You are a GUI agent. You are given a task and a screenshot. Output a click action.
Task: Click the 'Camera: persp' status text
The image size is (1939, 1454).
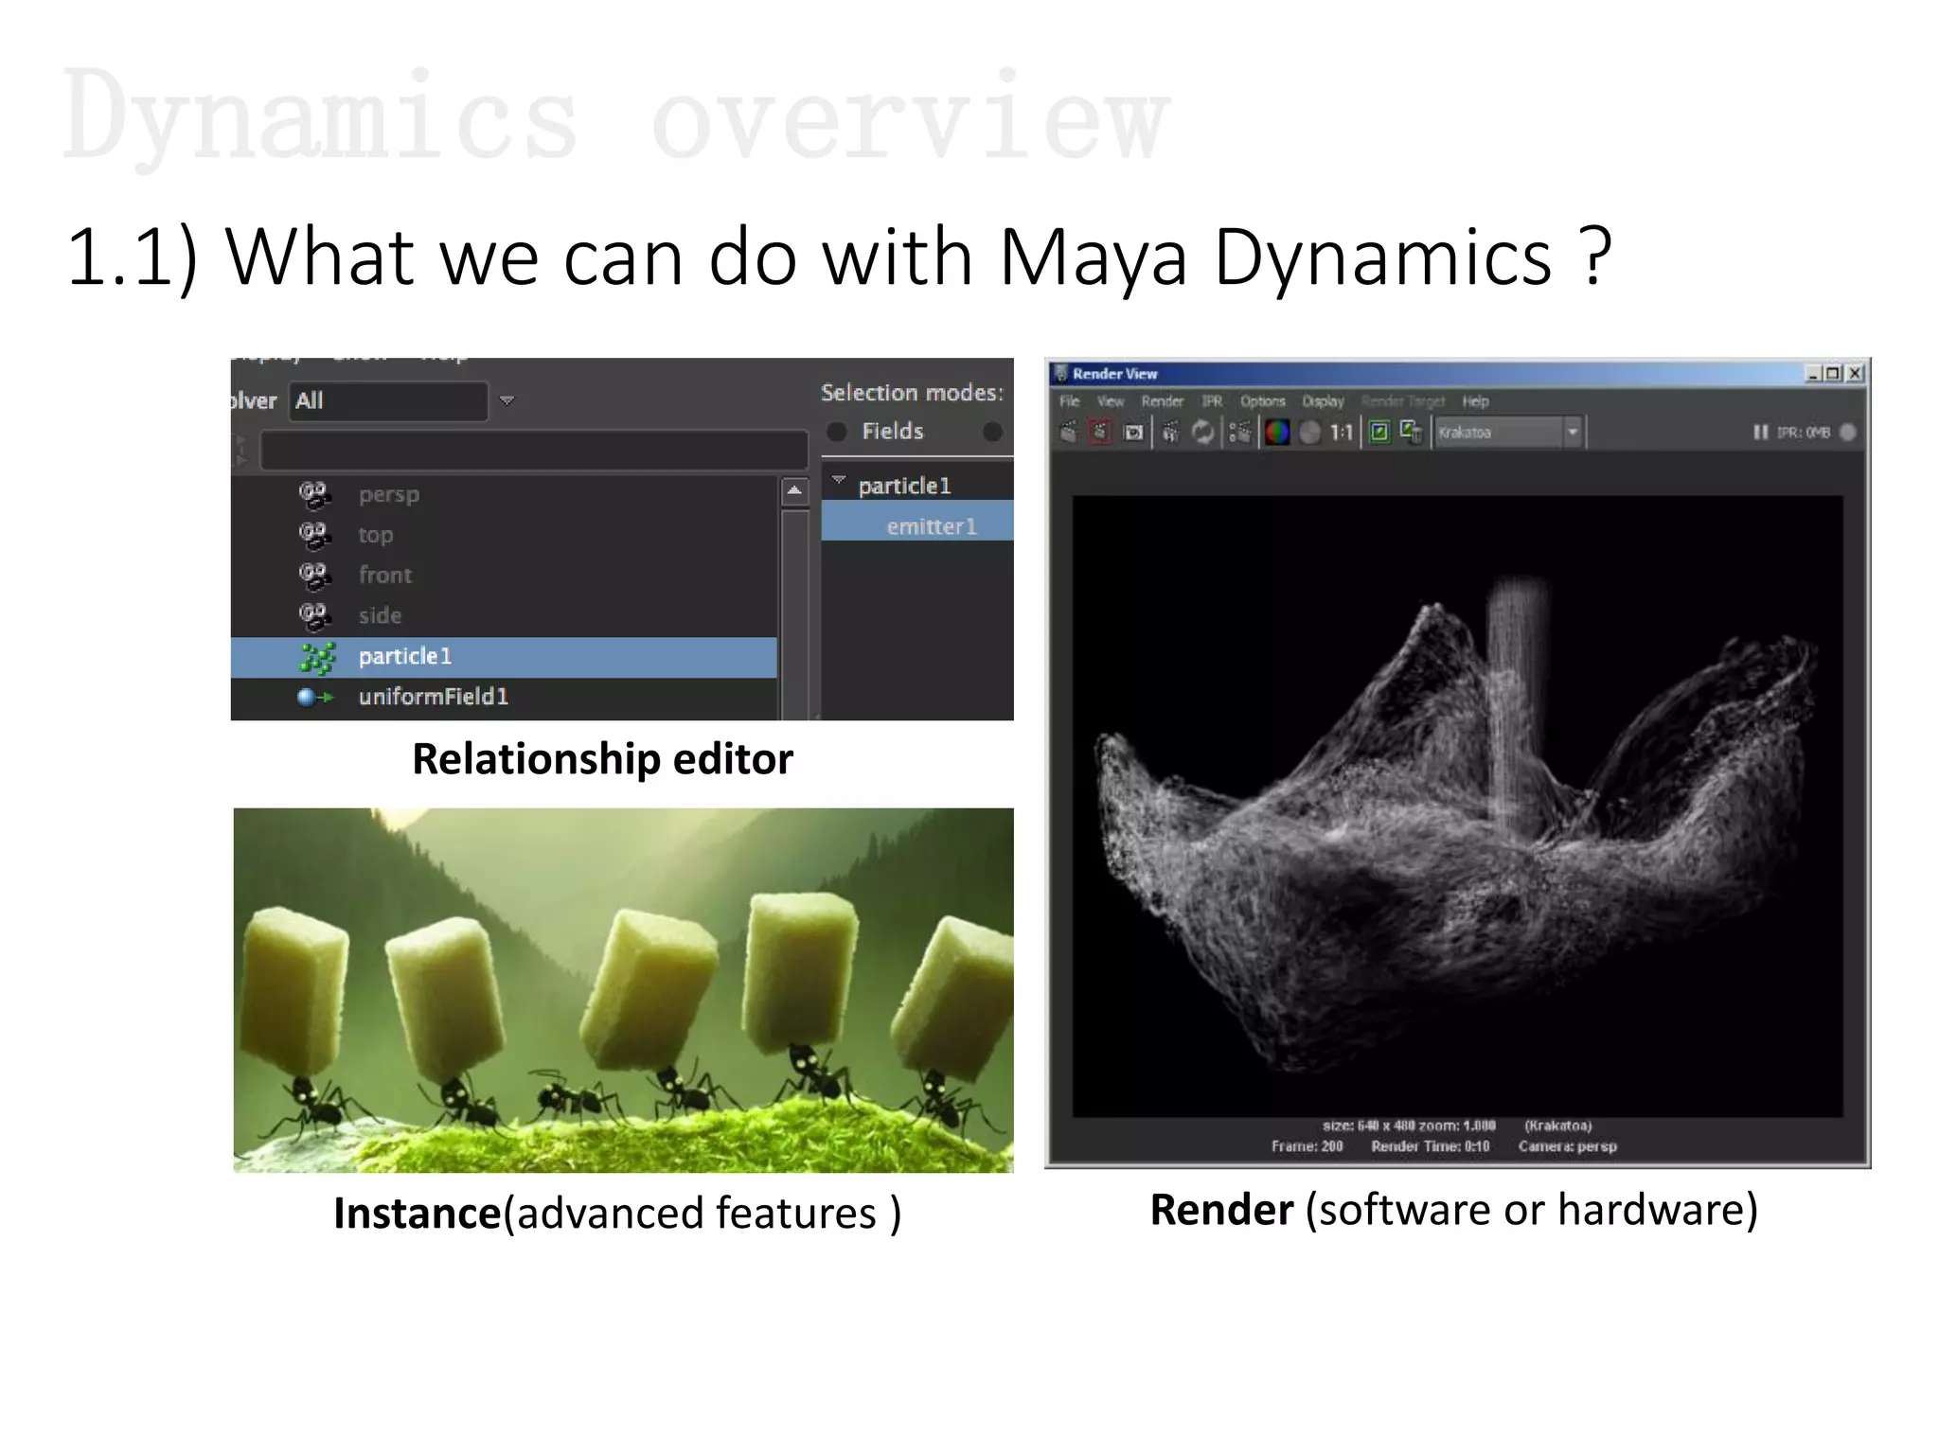(x=1568, y=1146)
